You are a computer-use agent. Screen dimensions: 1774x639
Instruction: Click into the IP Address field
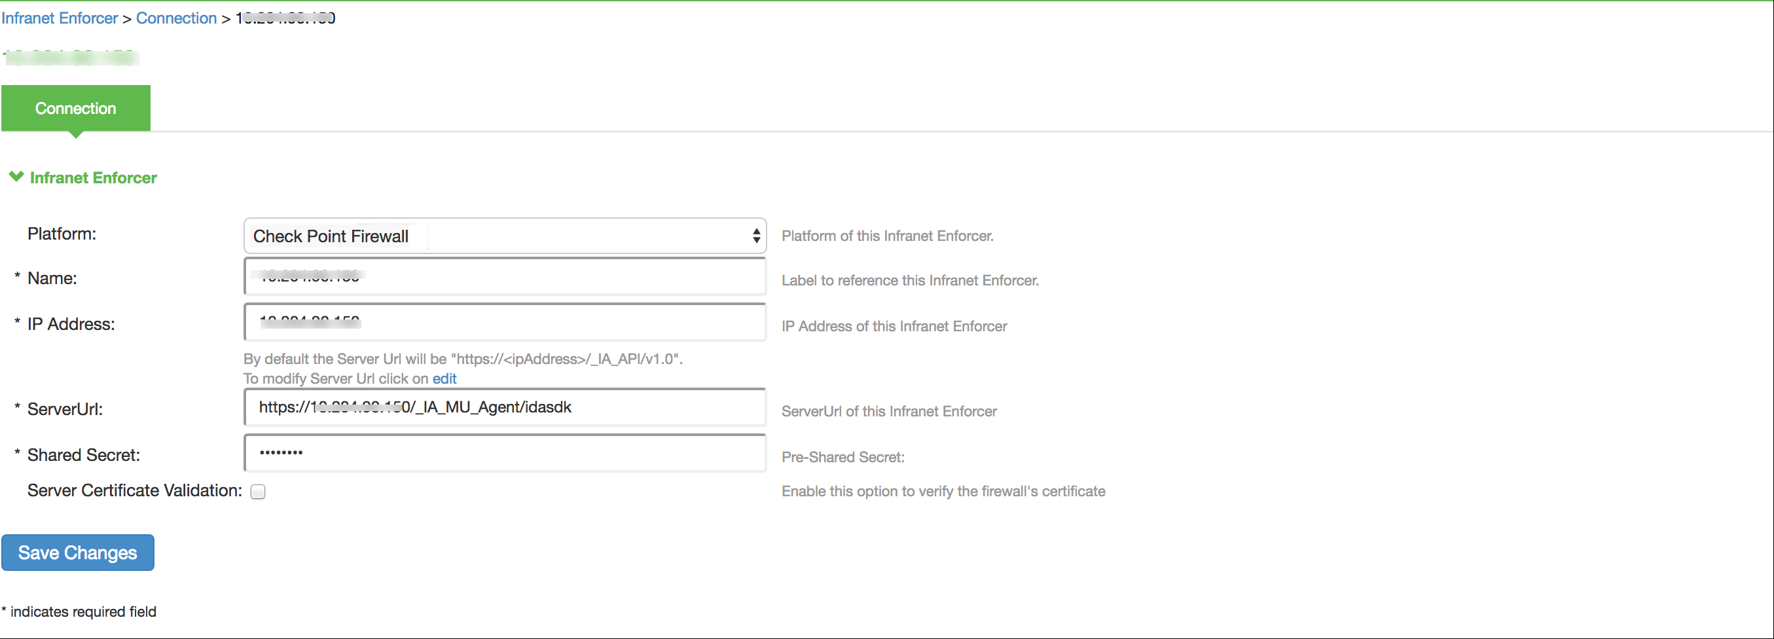pos(504,321)
